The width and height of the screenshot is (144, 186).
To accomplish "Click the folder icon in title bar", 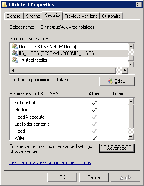I will (x=4, y=5).
